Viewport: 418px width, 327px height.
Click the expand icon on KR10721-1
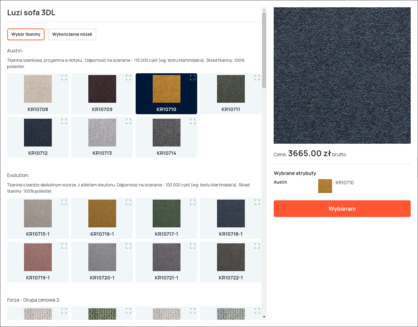pyautogui.click(x=193, y=246)
